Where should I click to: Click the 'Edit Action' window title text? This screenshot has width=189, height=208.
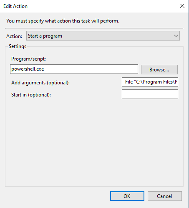(x=15, y=6)
